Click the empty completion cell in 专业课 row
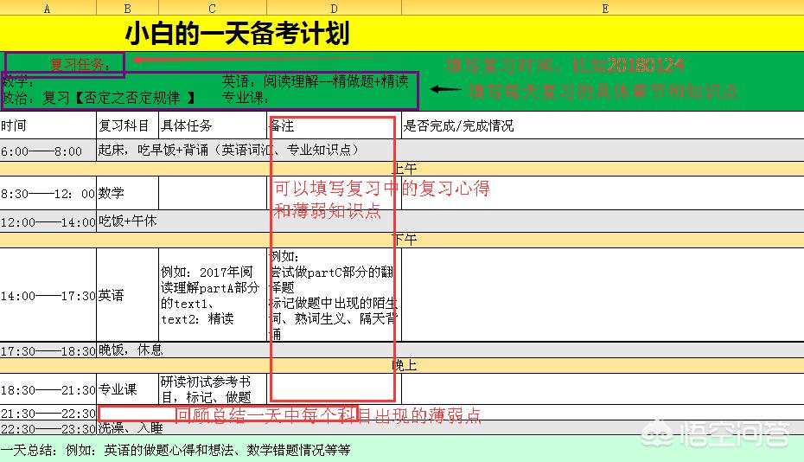 pyautogui.click(x=603, y=389)
